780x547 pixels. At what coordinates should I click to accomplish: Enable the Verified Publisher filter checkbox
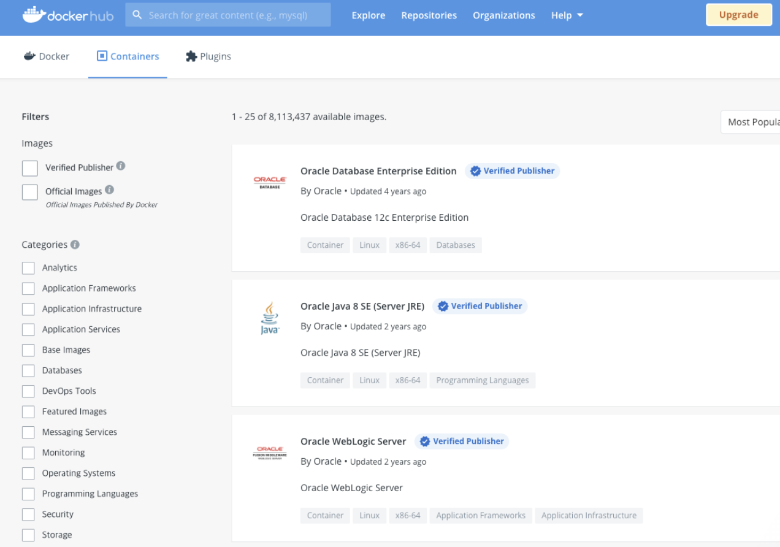(x=29, y=168)
